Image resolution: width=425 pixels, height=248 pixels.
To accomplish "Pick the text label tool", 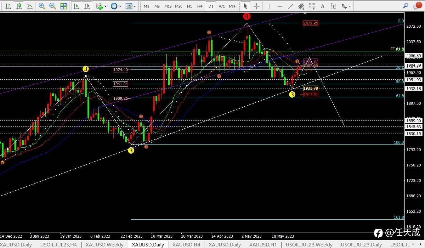I will (333, 6).
